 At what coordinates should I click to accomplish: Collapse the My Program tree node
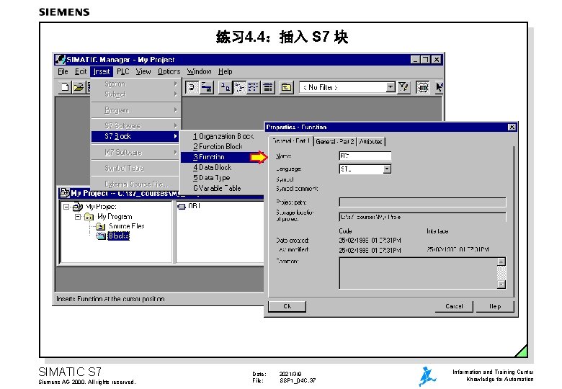(x=78, y=217)
